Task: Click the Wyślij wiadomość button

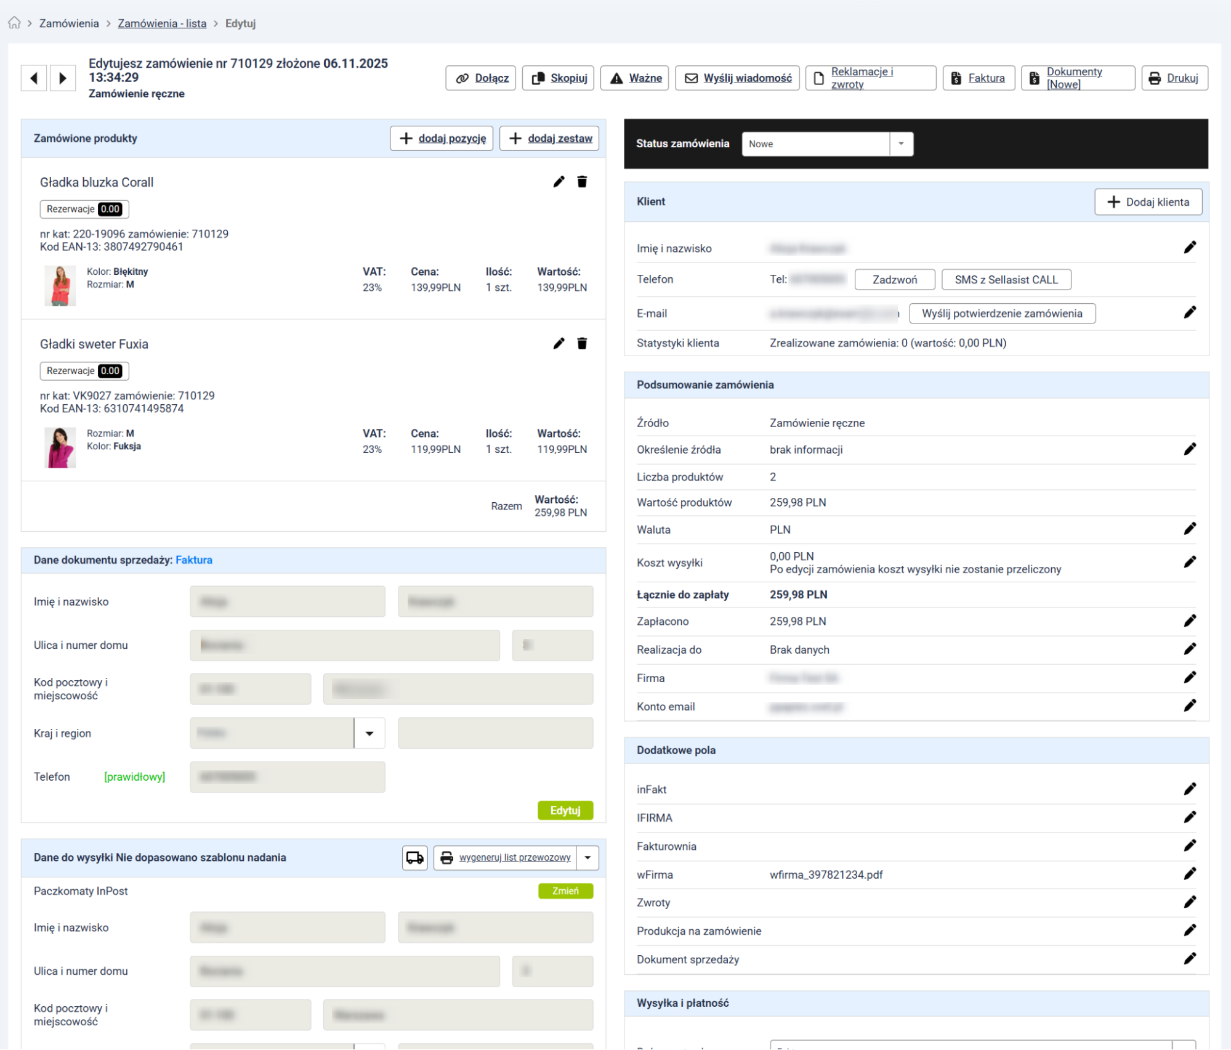Action: (x=737, y=78)
